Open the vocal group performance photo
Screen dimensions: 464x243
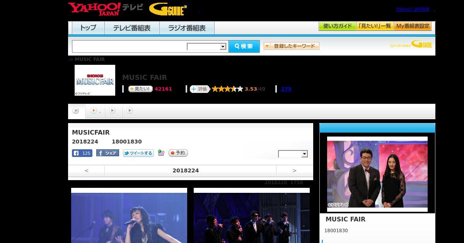click(252, 215)
